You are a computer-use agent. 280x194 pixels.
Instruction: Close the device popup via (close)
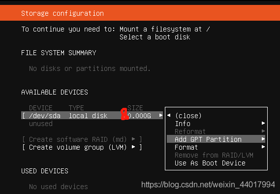188,116
